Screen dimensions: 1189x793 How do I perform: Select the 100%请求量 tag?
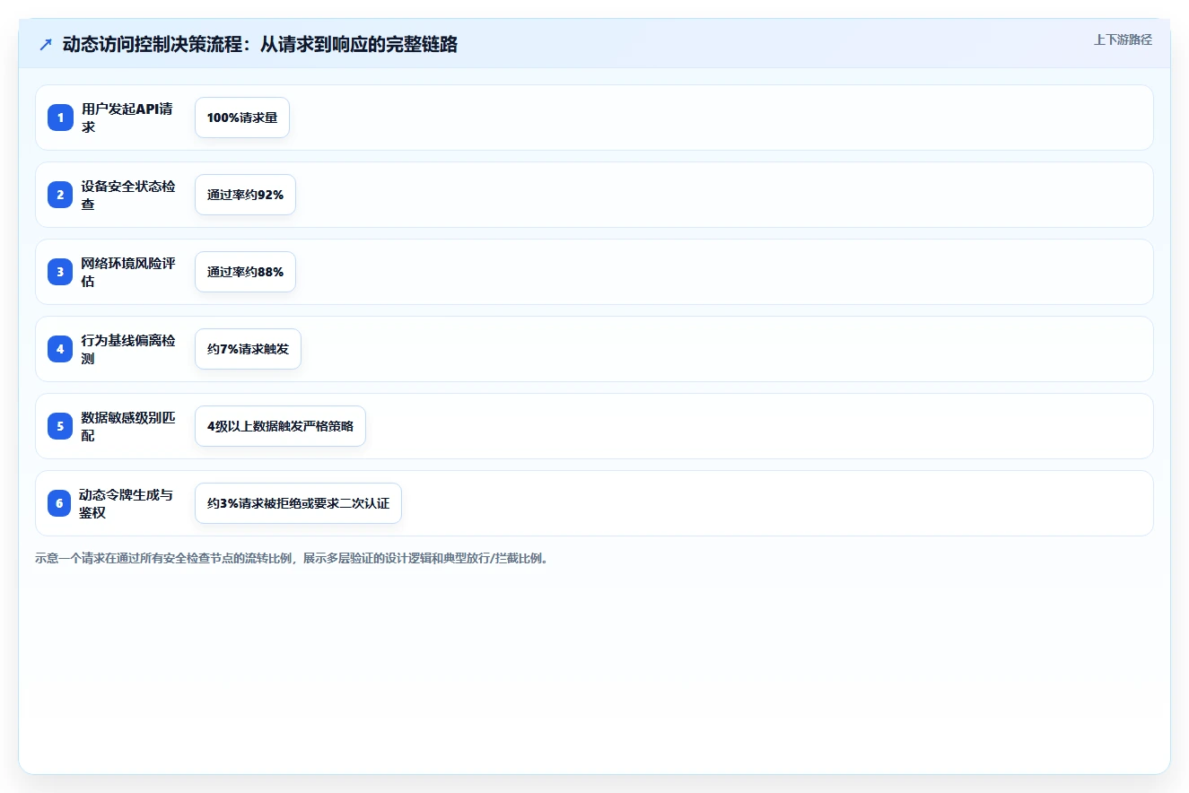click(x=242, y=118)
